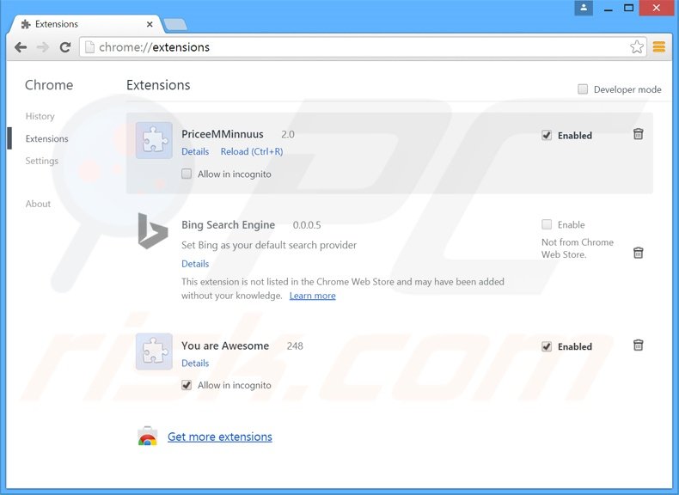The image size is (679, 495).
Task: Tick the Enable checkbox for Bing Search Engine
Action: click(547, 224)
